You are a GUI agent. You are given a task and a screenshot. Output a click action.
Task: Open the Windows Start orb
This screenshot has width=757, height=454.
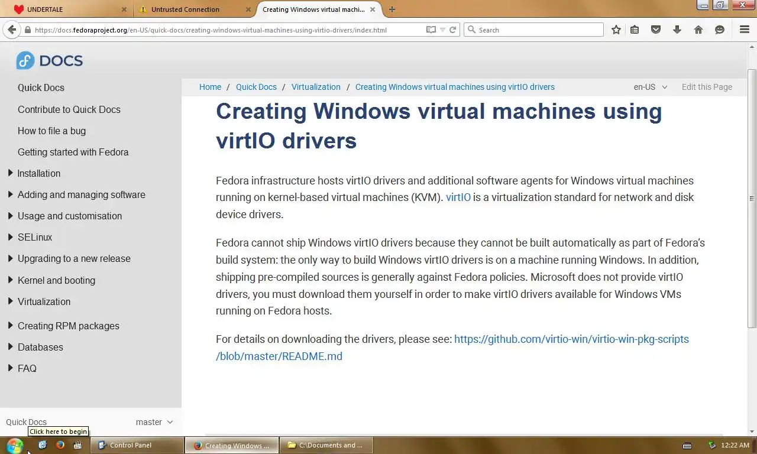(x=15, y=445)
